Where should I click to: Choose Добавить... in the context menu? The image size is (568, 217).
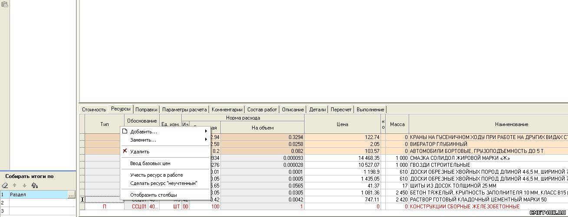point(165,132)
